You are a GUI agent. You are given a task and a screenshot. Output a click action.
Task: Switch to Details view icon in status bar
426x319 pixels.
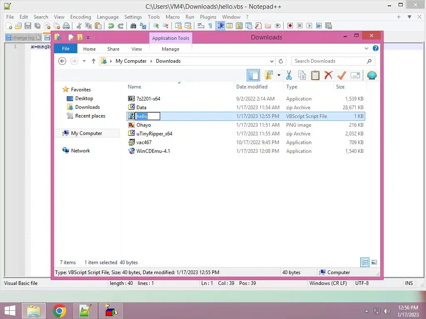(364, 263)
